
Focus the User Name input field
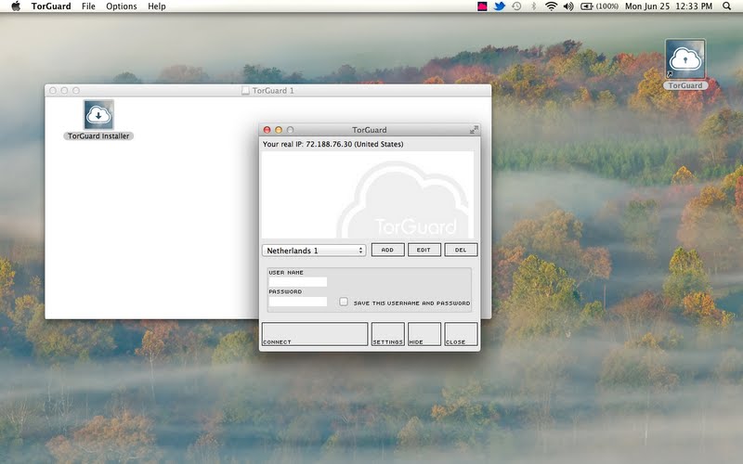point(297,282)
